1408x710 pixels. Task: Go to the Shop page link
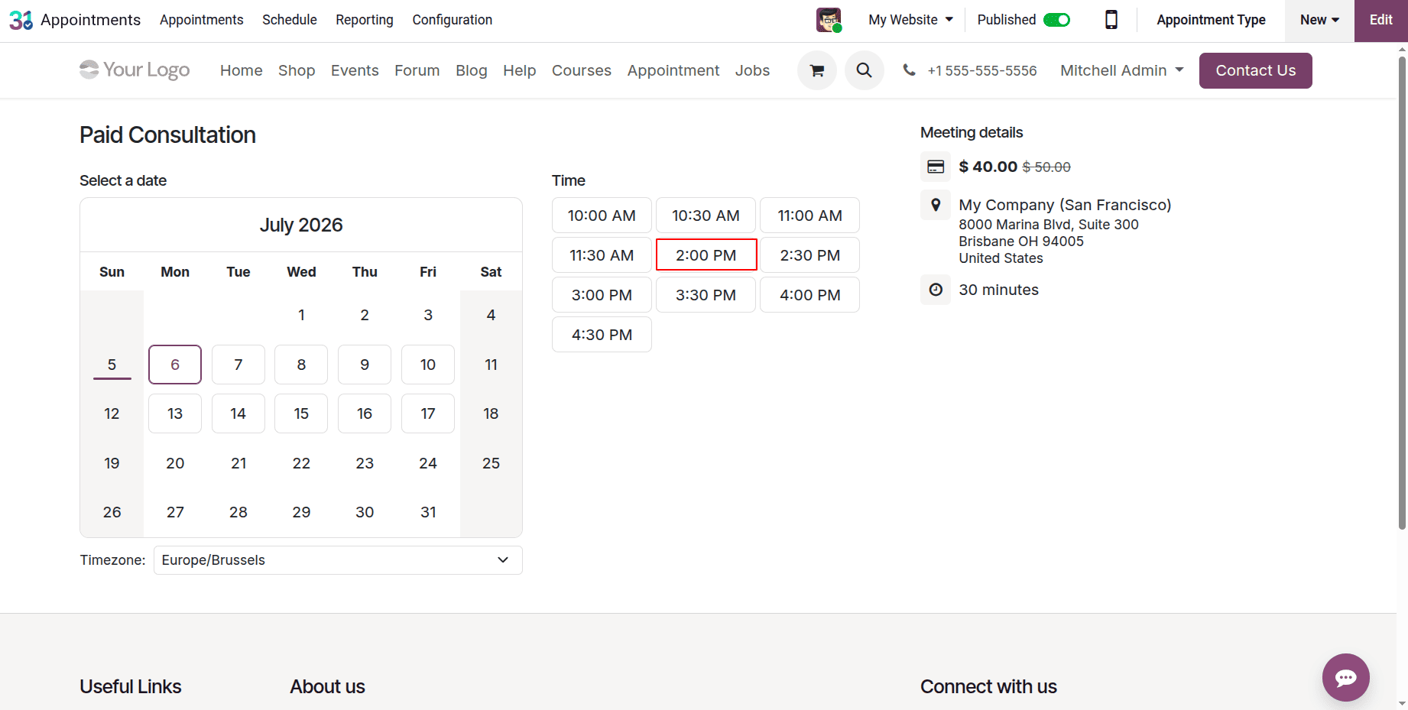point(297,70)
